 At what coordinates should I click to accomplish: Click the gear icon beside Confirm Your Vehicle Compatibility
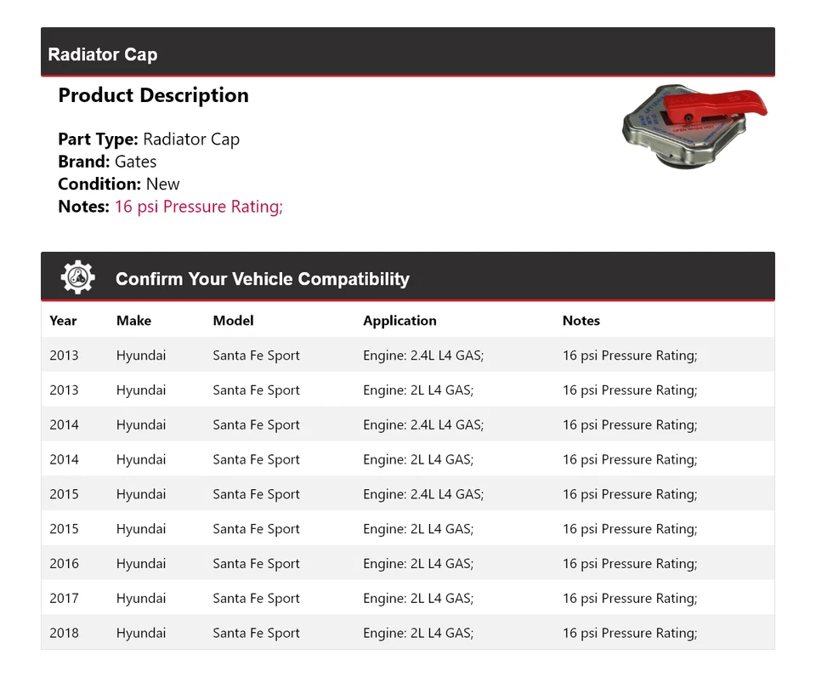(x=77, y=278)
